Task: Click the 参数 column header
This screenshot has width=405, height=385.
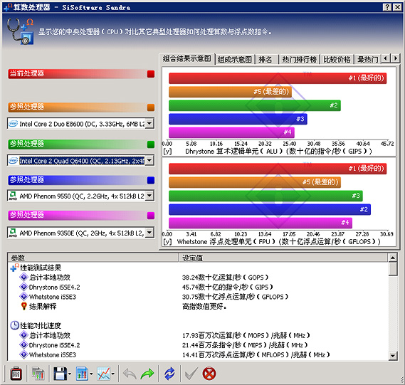Action: [x=93, y=258]
